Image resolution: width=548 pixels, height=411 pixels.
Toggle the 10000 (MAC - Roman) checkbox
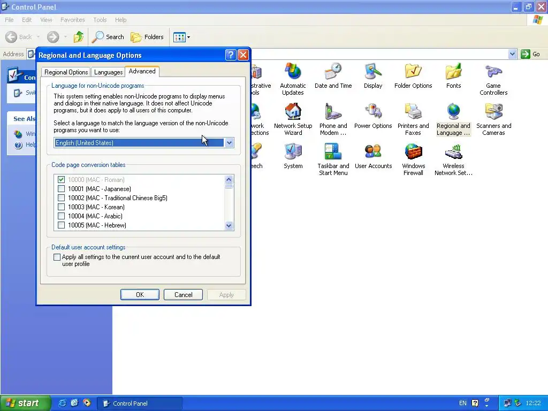[x=61, y=180]
